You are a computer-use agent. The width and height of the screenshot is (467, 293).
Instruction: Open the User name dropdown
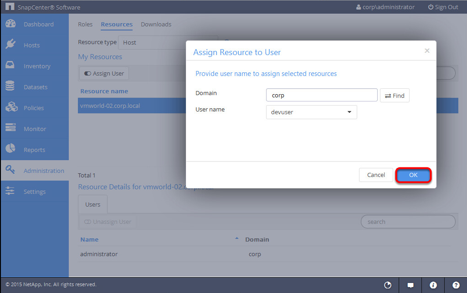tap(311, 112)
